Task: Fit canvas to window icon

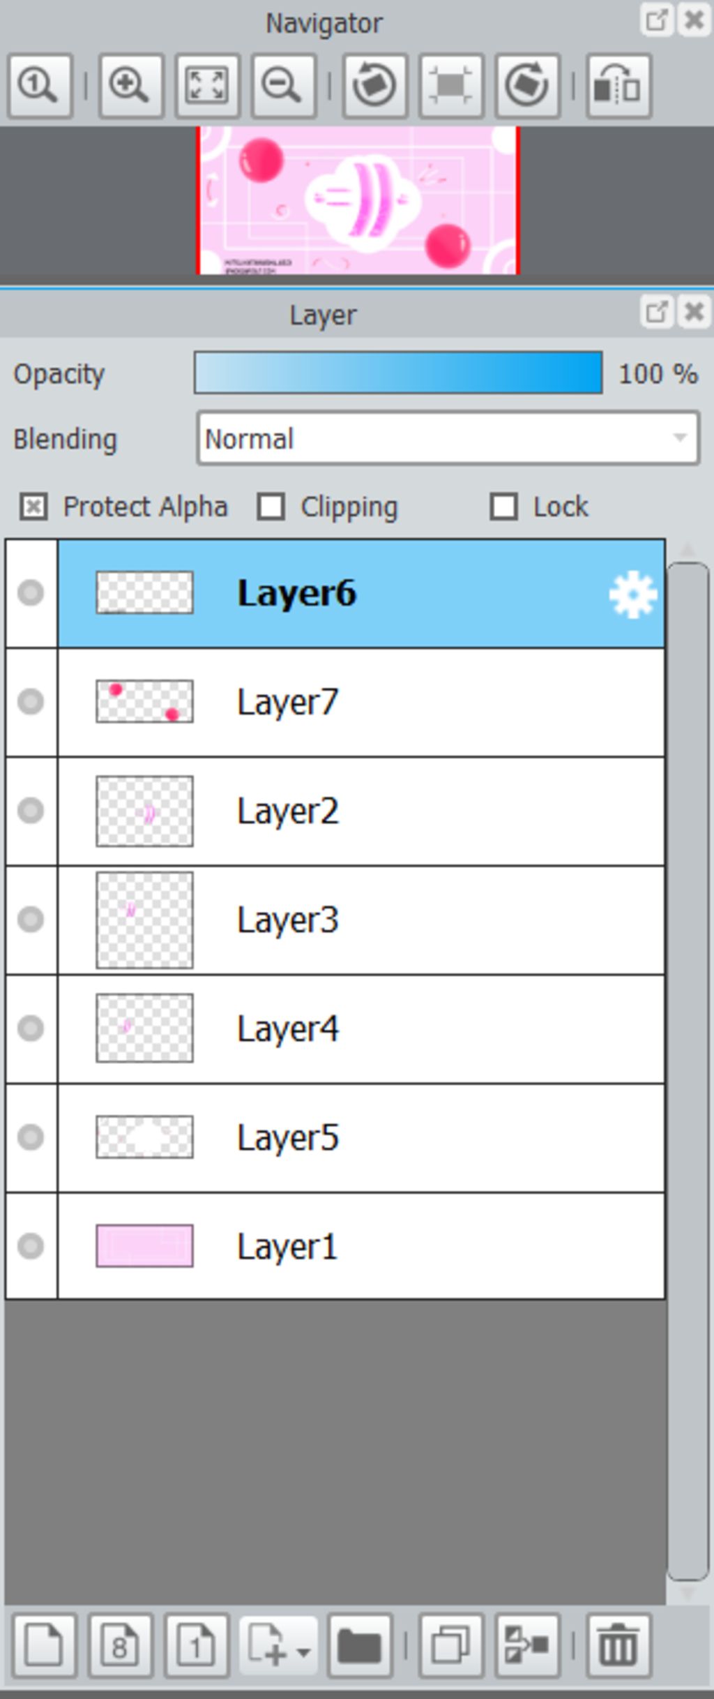Action: tap(206, 85)
